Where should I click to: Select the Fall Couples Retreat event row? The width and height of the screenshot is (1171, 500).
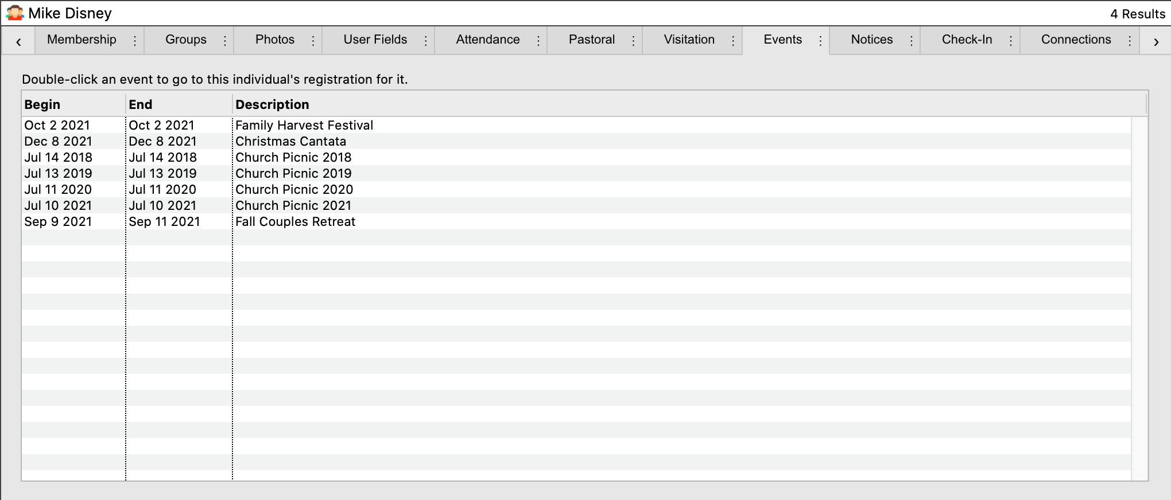pos(295,222)
